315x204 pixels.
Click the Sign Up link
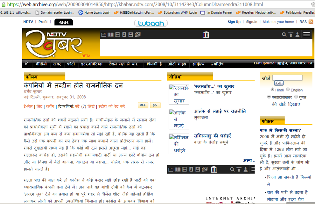(x=234, y=22)
